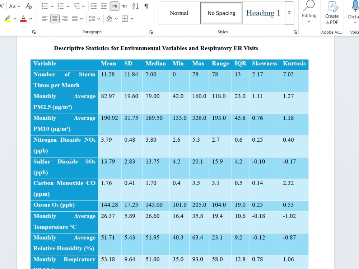Apply numbered list formatting
This screenshot has height=269, width=359.
pyautogui.click(x=61, y=6)
